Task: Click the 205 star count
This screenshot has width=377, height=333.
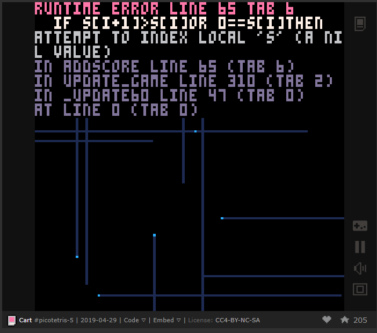Action: (360, 320)
